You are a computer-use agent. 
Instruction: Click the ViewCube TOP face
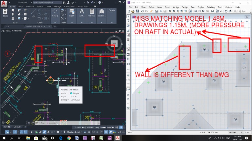pyautogui.click(x=114, y=44)
